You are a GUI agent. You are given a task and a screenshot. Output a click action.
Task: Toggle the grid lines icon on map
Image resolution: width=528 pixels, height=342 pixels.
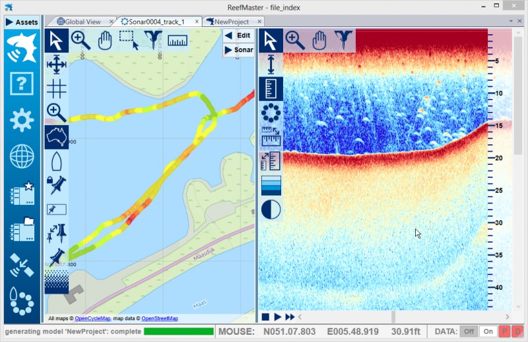[56, 88]
